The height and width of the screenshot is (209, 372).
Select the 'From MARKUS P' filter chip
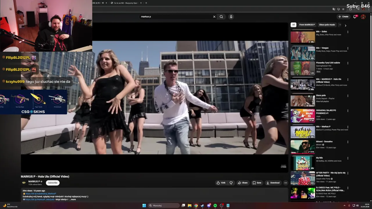(x=307, y=25)
